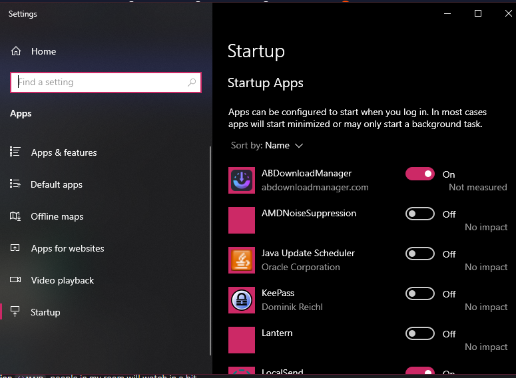The image size is (516, 378).
Task: Click the Home house icon
Action: 16,51
